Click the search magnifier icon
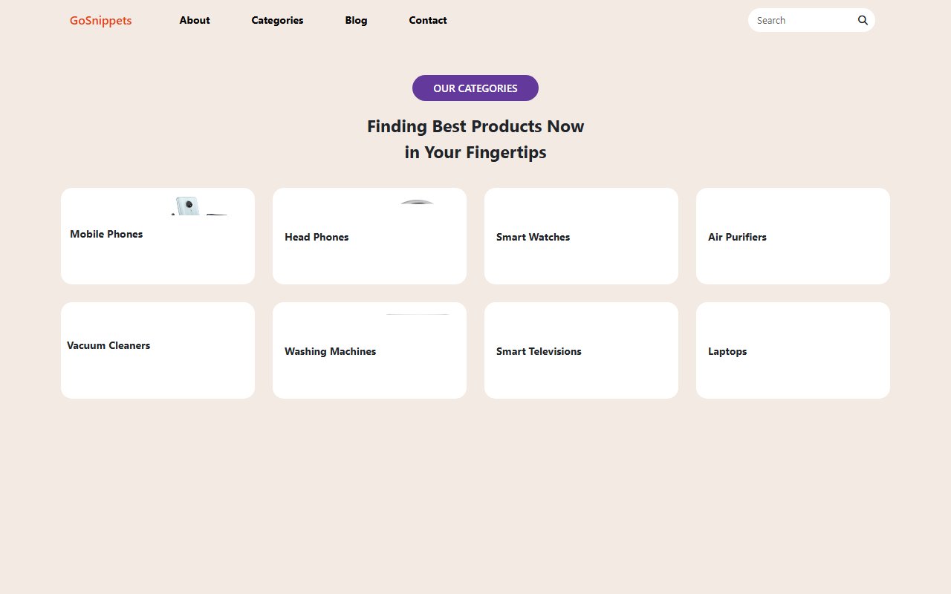 (862, 20)
